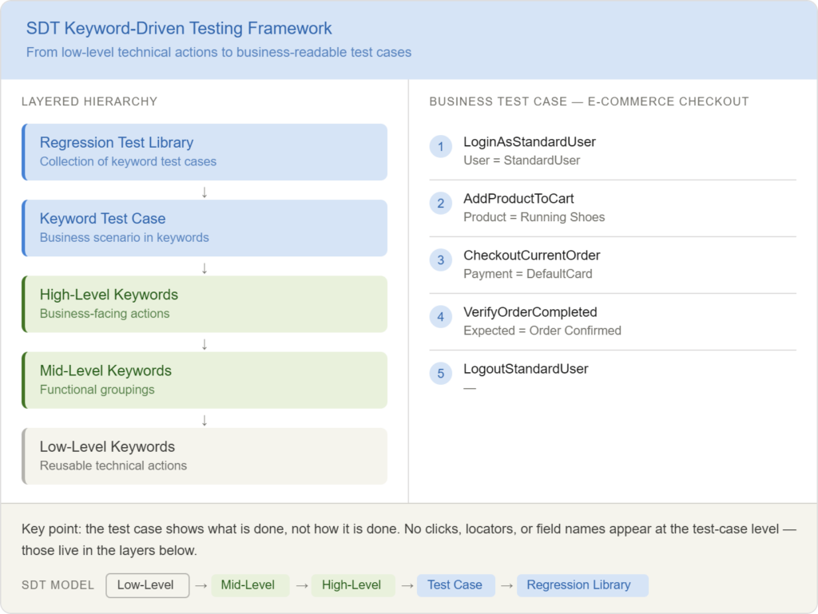Screen dimensions: 818x614
Task: Select the Regression Test Library card
Action: coord(206,152)
